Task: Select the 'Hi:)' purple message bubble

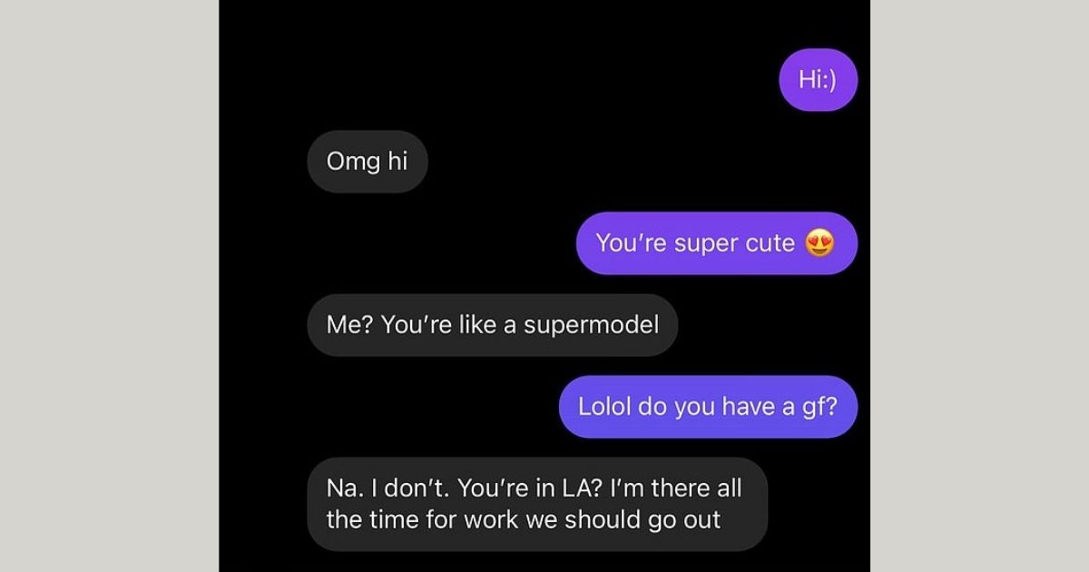Action: (818, 80)
